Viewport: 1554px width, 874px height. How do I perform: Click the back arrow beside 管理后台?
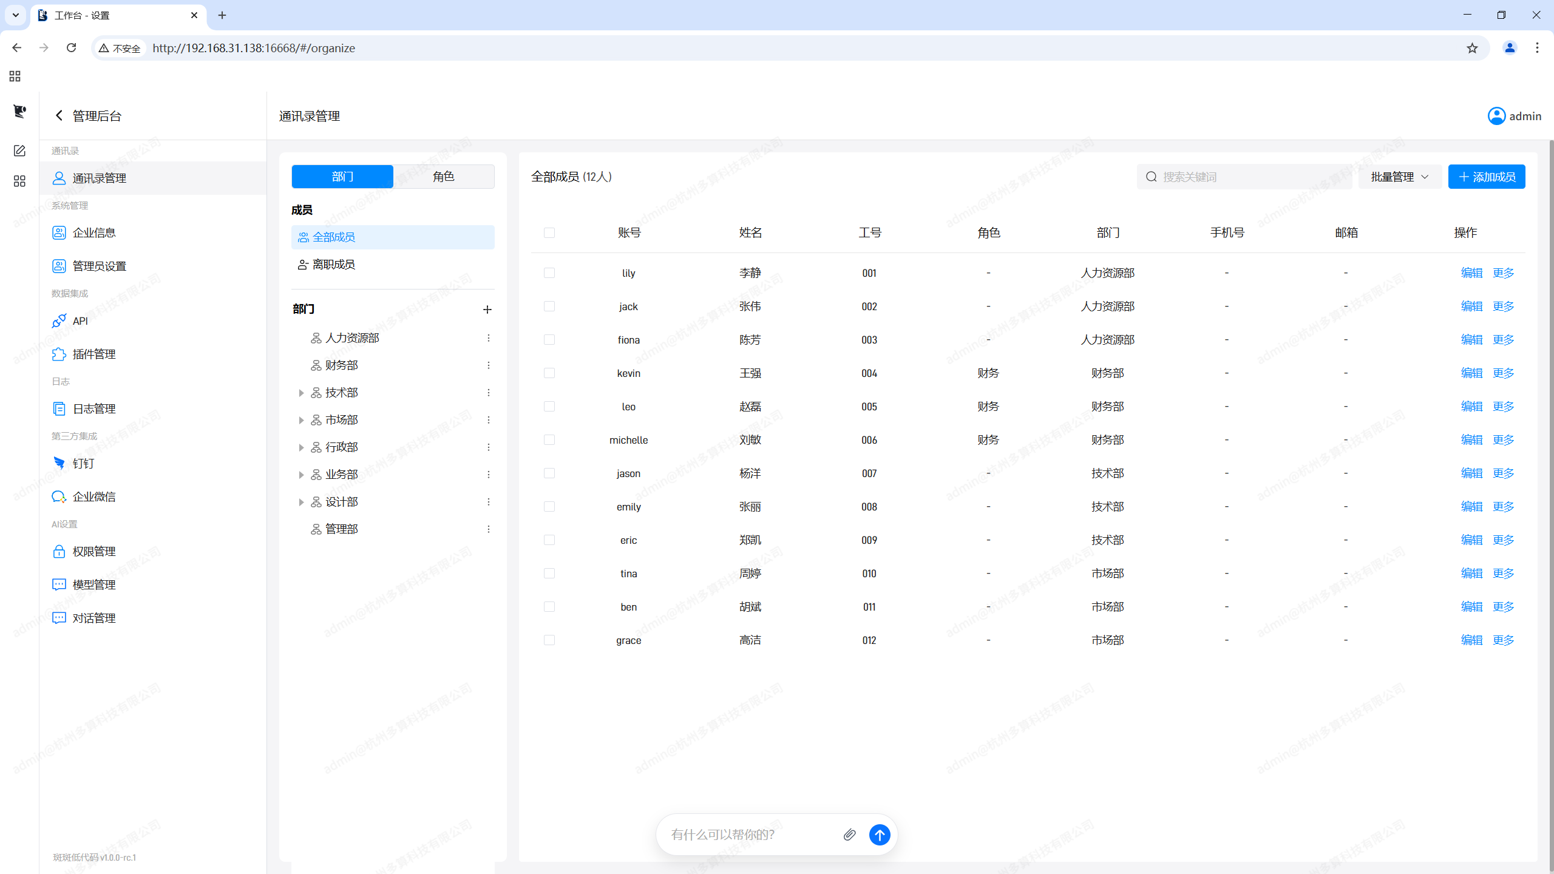click(x=59, y=115)
